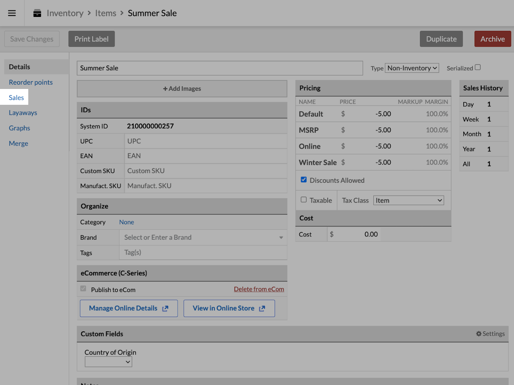The width and height of the screenshot is (514, 385).
Task: Click the Category None link
Action: [126, 222]
